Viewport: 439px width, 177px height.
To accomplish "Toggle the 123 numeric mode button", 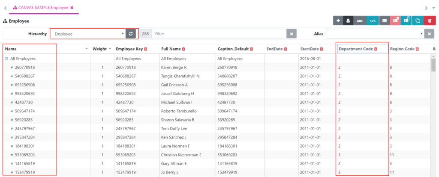I will [x=373, y=21].
